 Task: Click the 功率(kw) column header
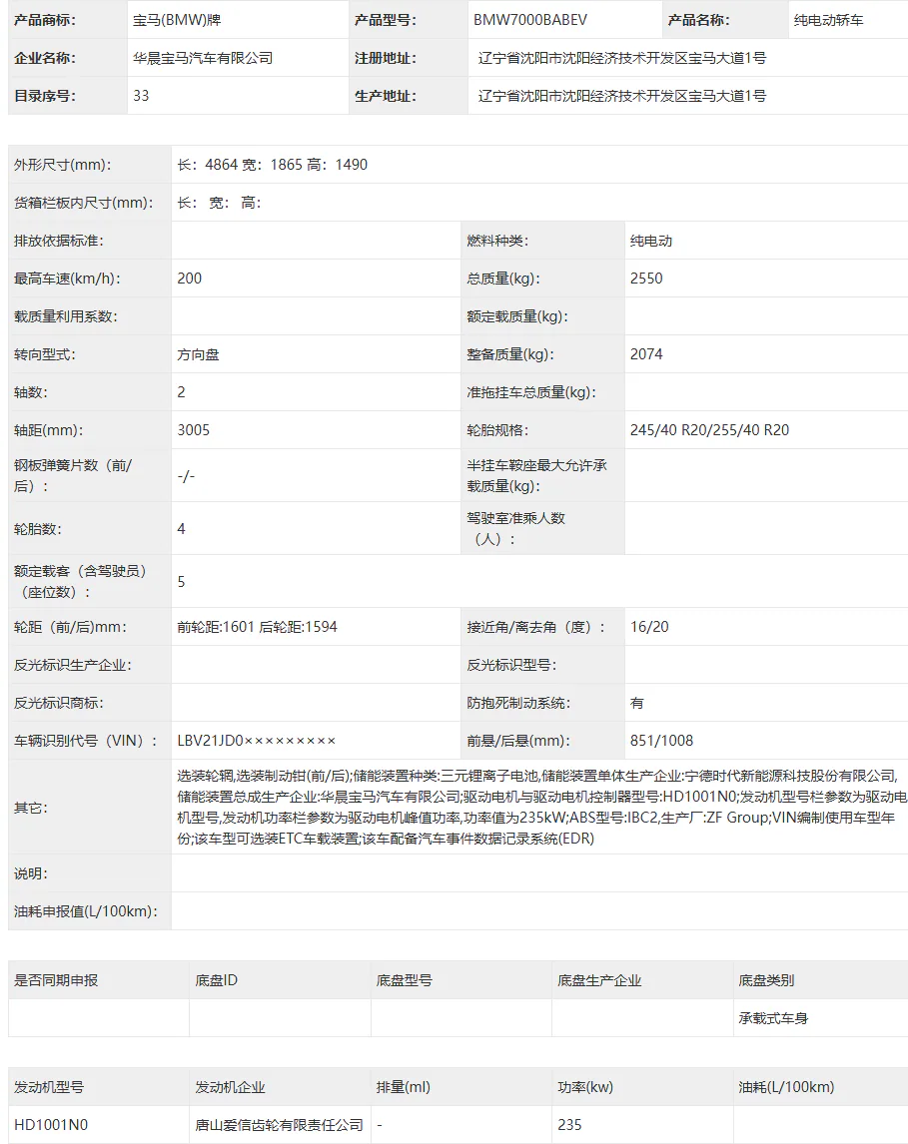point(585,1086)
